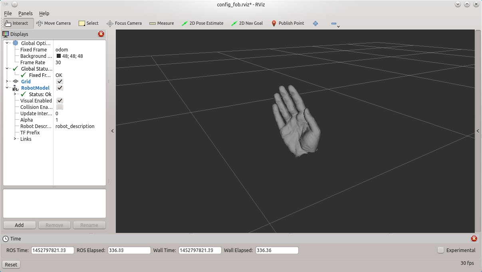Viewport: 482px width, 272px height.
Task: Click the robot_description value
Action: 75,126
